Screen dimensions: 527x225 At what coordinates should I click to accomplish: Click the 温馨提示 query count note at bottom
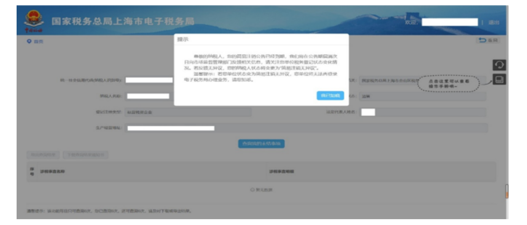pyautogui.click(x=109, y=211)
